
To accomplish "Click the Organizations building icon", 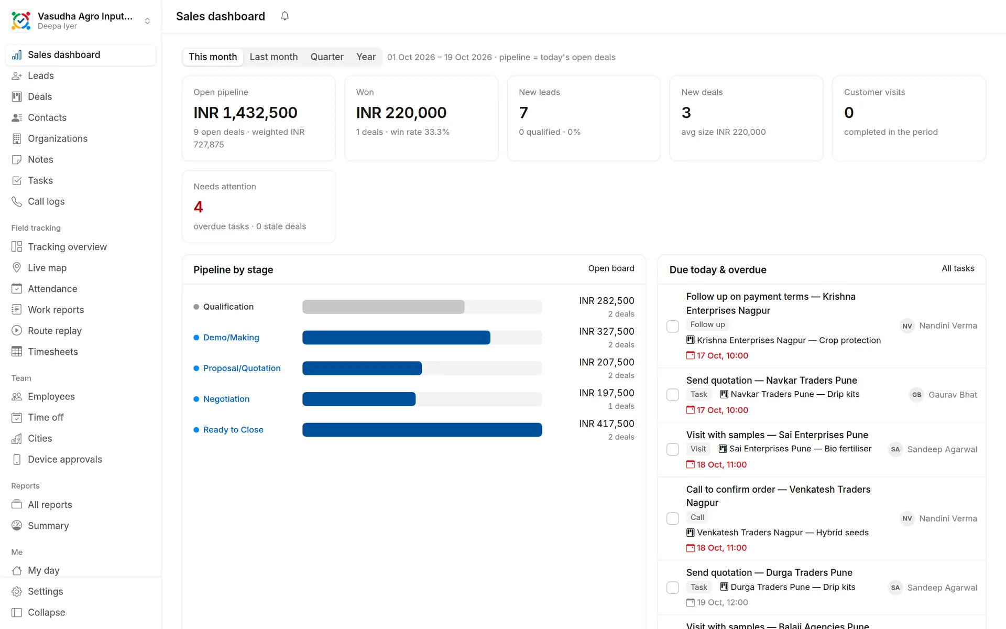I will tap(17, 138).
